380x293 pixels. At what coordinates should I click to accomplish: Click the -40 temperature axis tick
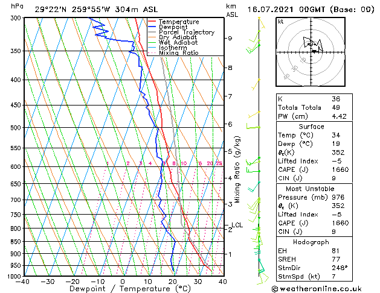pyautogui.click(x=22, y=282)
